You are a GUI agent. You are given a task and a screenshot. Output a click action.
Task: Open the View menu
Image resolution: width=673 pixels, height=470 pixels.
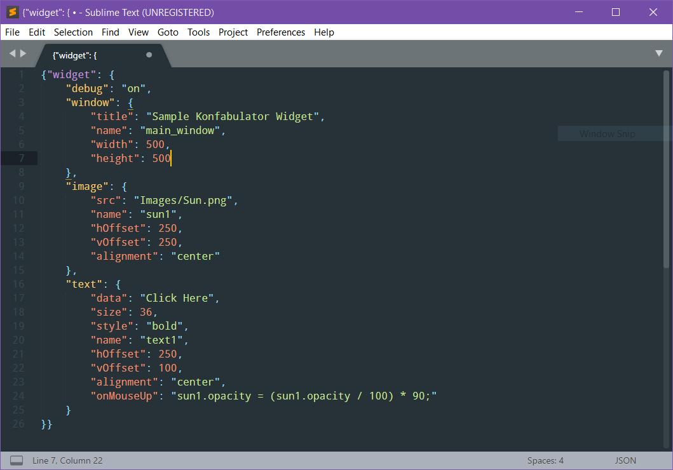pyautogui.click(x=138, y=32)
